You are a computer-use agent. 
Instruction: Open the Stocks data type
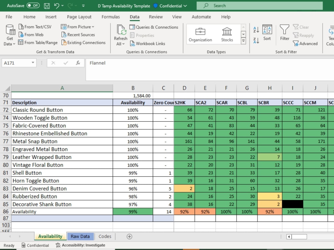coord(227,33)
